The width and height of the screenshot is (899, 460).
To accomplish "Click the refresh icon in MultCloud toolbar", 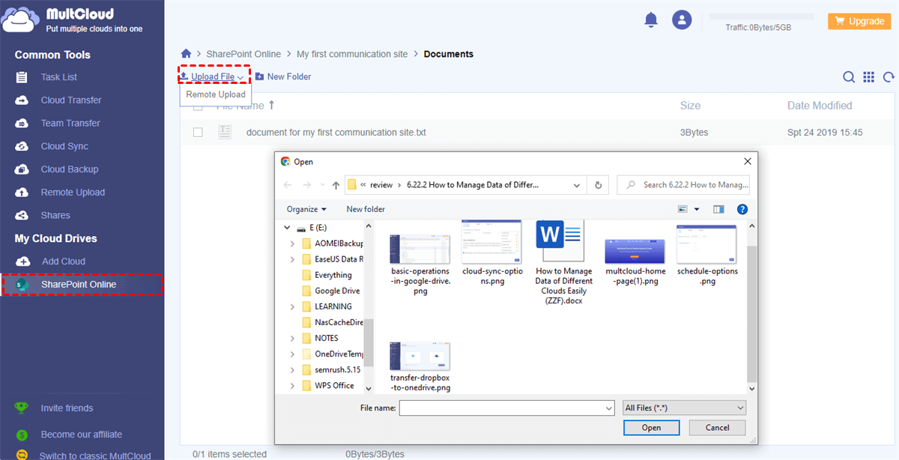I will coord(889,77).
